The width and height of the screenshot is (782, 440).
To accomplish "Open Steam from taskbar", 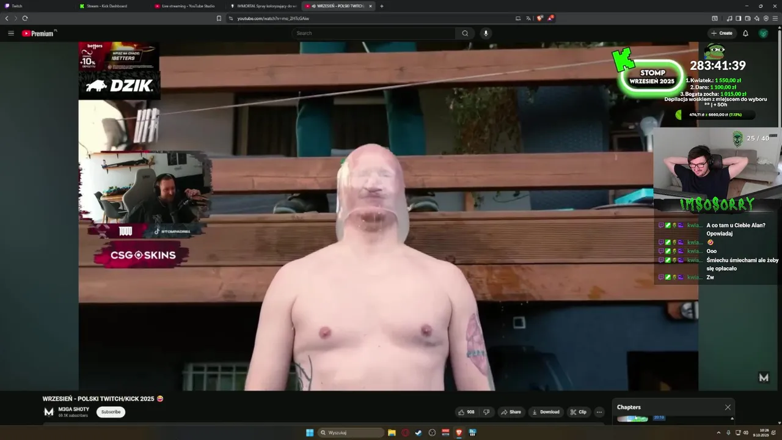I will [x=418, y=433].
